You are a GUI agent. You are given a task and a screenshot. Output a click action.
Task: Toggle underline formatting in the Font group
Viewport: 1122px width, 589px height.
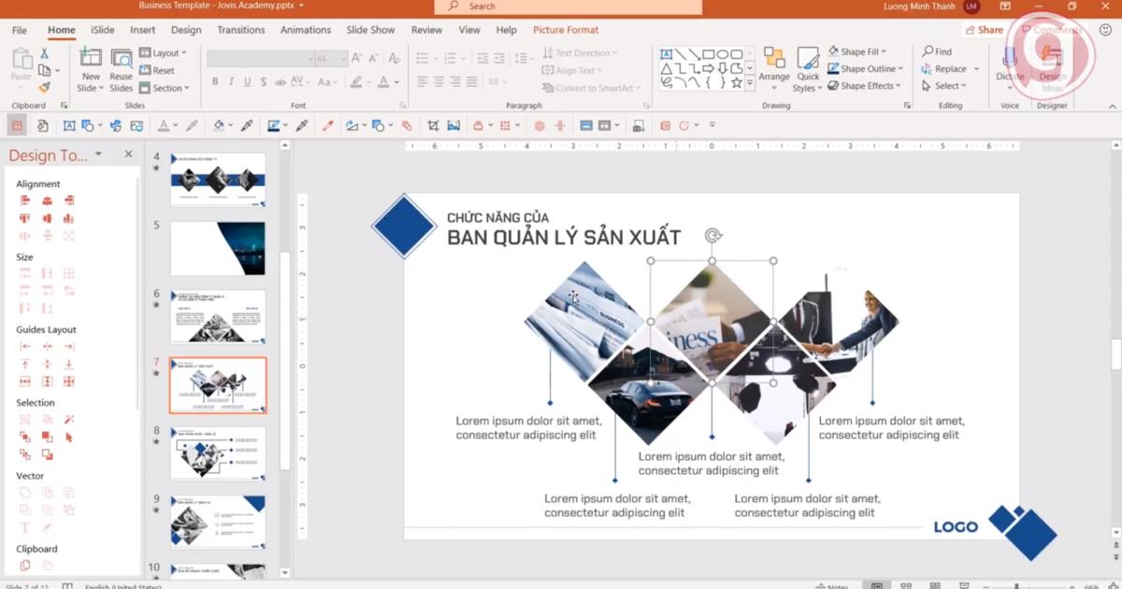click(246, 82)
